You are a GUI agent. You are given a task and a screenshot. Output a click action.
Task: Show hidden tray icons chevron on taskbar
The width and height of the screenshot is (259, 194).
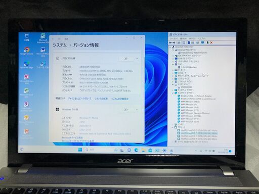click(x=196, y=151)
